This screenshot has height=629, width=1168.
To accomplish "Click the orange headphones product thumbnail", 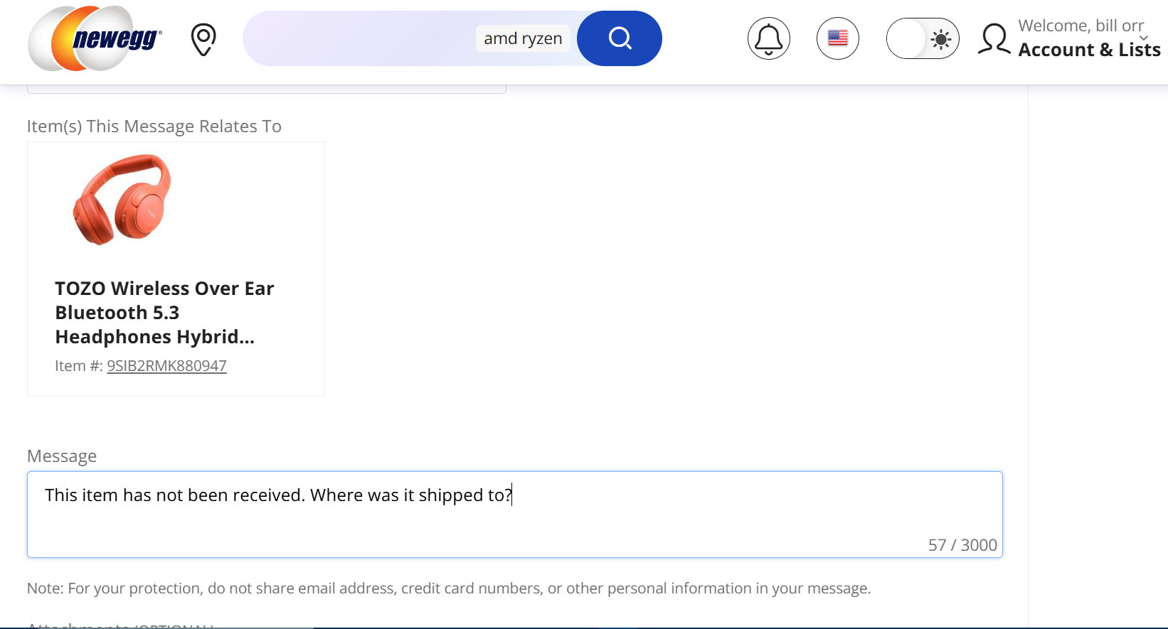I will pyautogui.click(x=122, y=200).
